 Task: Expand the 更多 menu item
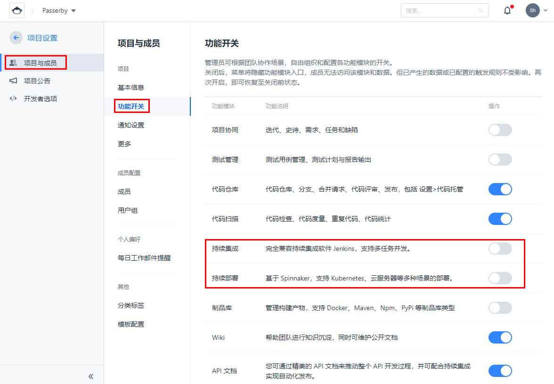(124, 144)
